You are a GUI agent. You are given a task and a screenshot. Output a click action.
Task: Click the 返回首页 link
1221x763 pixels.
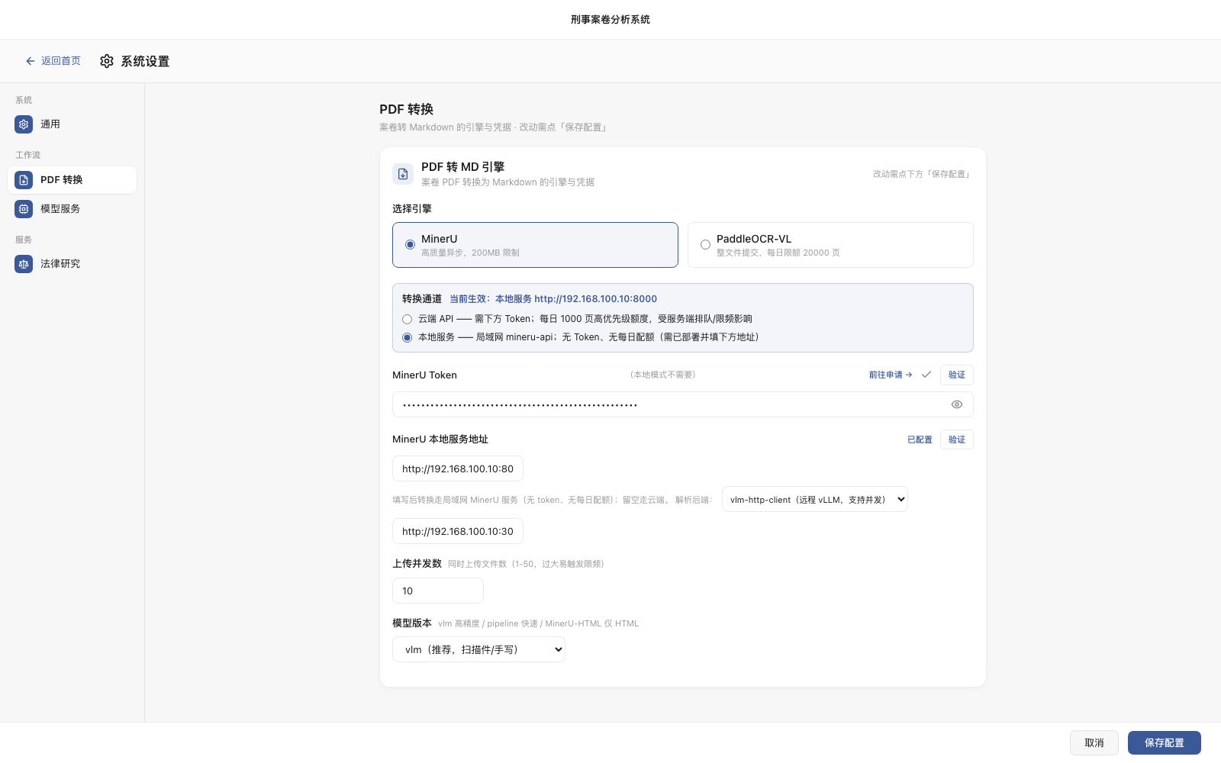[x=53, y=61]
